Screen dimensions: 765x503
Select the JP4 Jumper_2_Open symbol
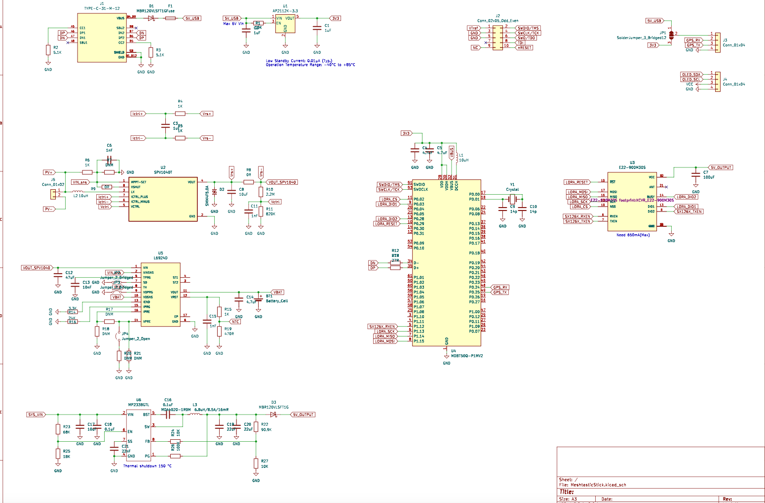(119, 337)
